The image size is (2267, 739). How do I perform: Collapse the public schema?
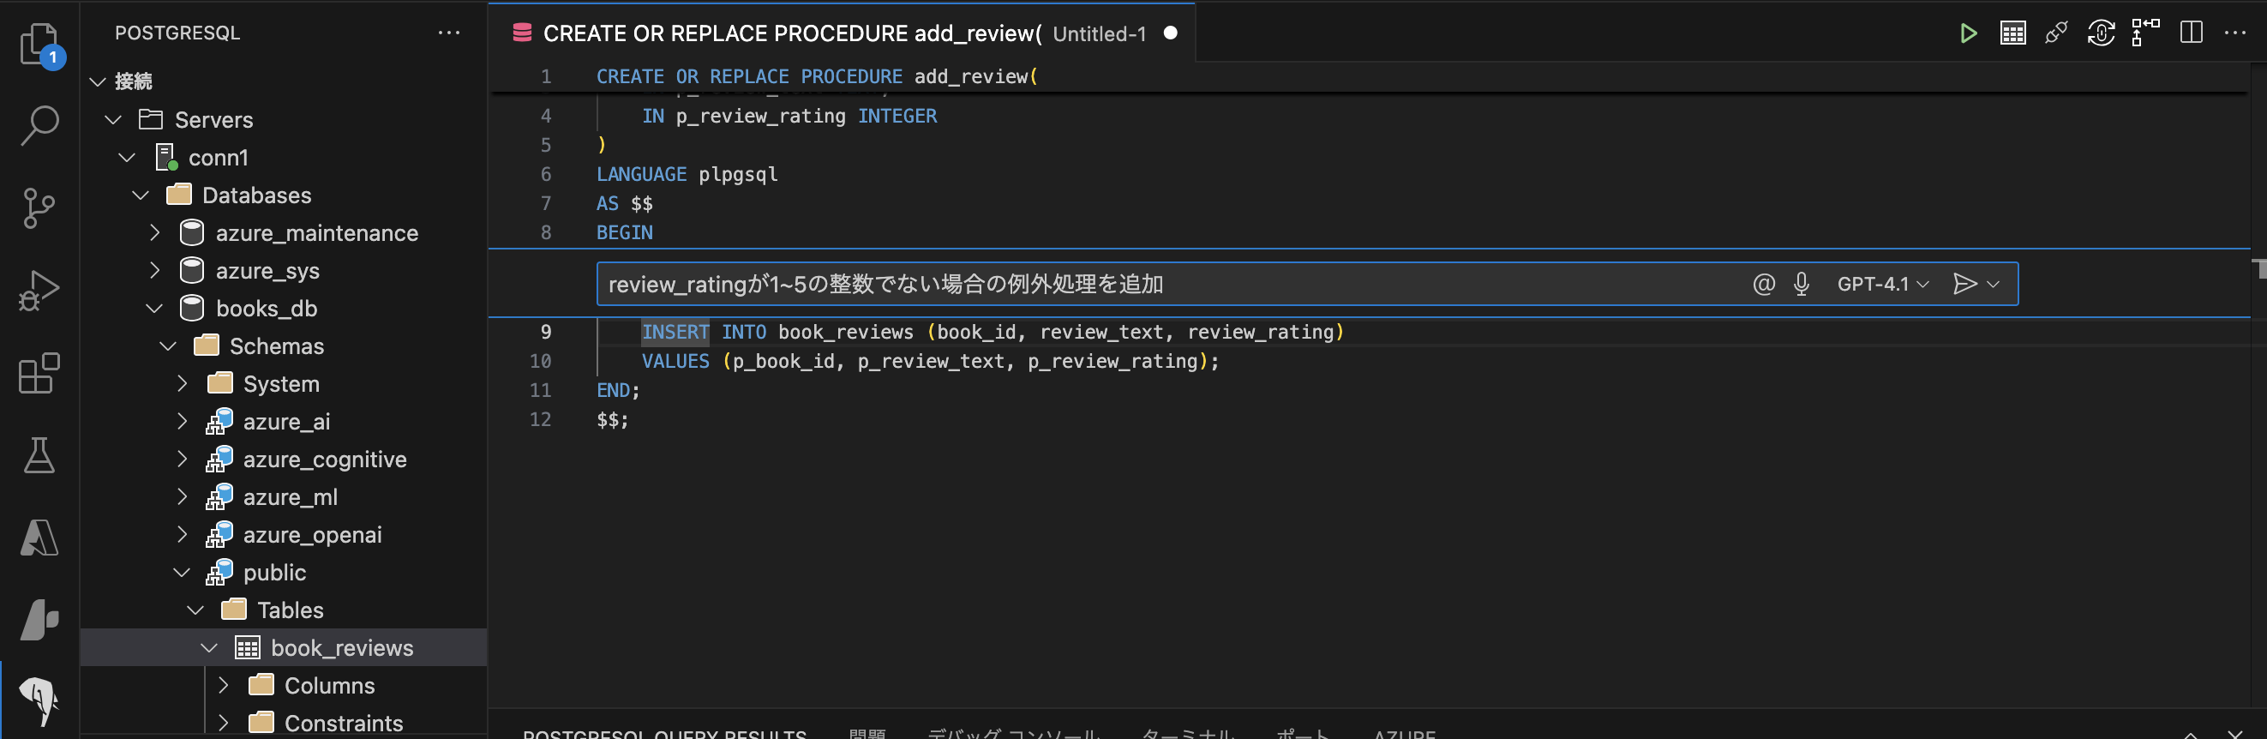point(182,573)
